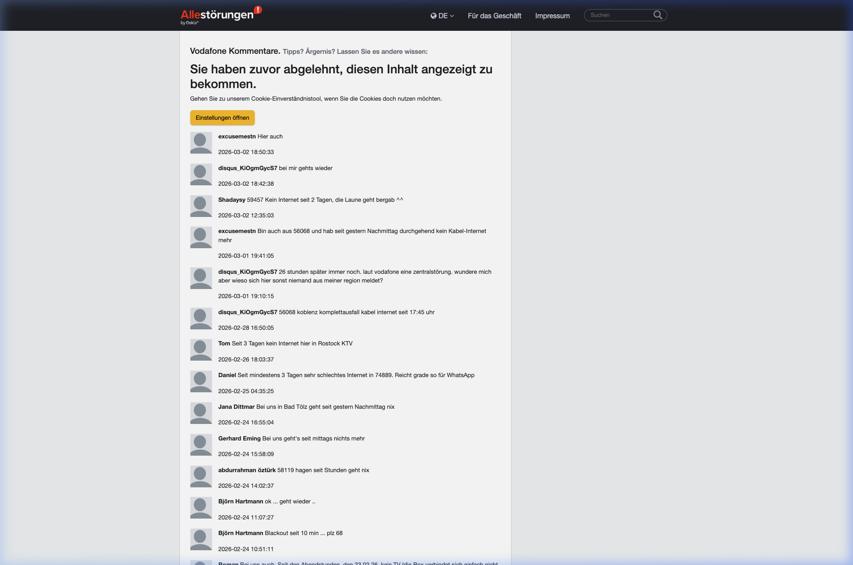Click Daniel's profile avatar
The image size is (853, 565).
tap(201, 381)
